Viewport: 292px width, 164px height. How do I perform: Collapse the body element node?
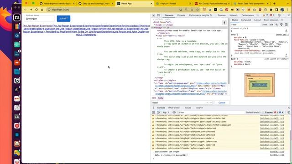pyautogui.click(x=154, y=27)
